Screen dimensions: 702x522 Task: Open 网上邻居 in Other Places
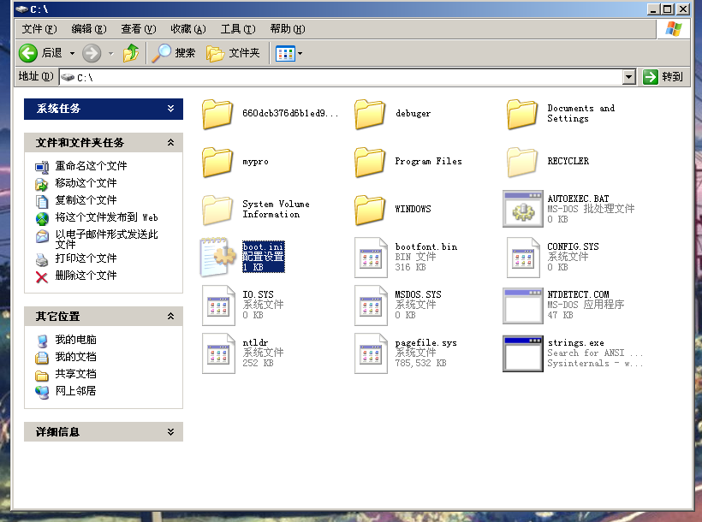[75, 391]
